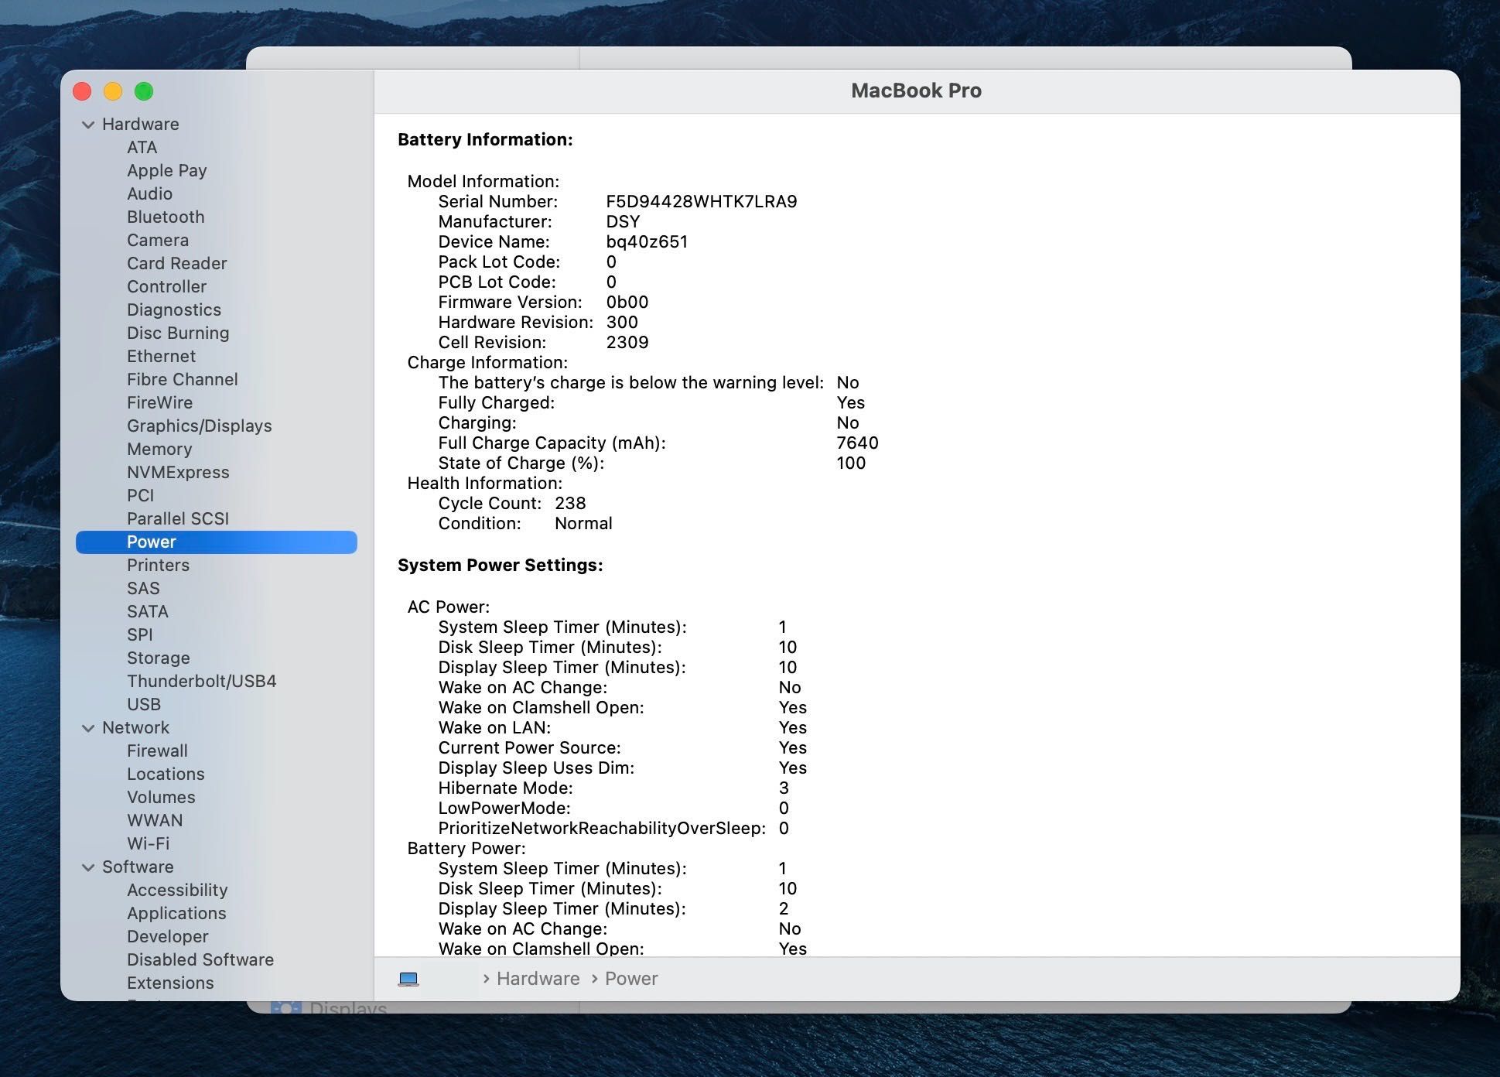1500x1077 pixels.
Task: Click AC Power Hibernate Mode value 3
Action: tap(784, 788)
